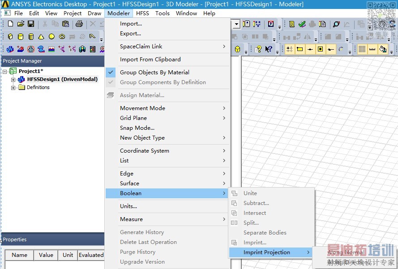Toggle the snap to grid button
Viewport: 398px width, 269px height.
(289, 49)
